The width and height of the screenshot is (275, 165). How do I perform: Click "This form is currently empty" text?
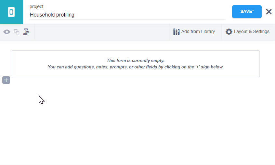(136, 60)
